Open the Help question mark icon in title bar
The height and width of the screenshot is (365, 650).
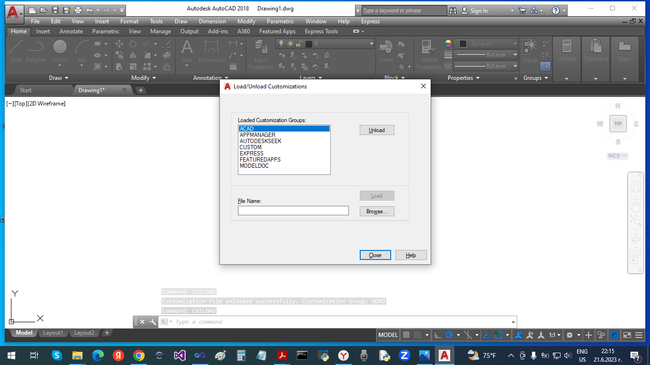click(x=555, y=10)
